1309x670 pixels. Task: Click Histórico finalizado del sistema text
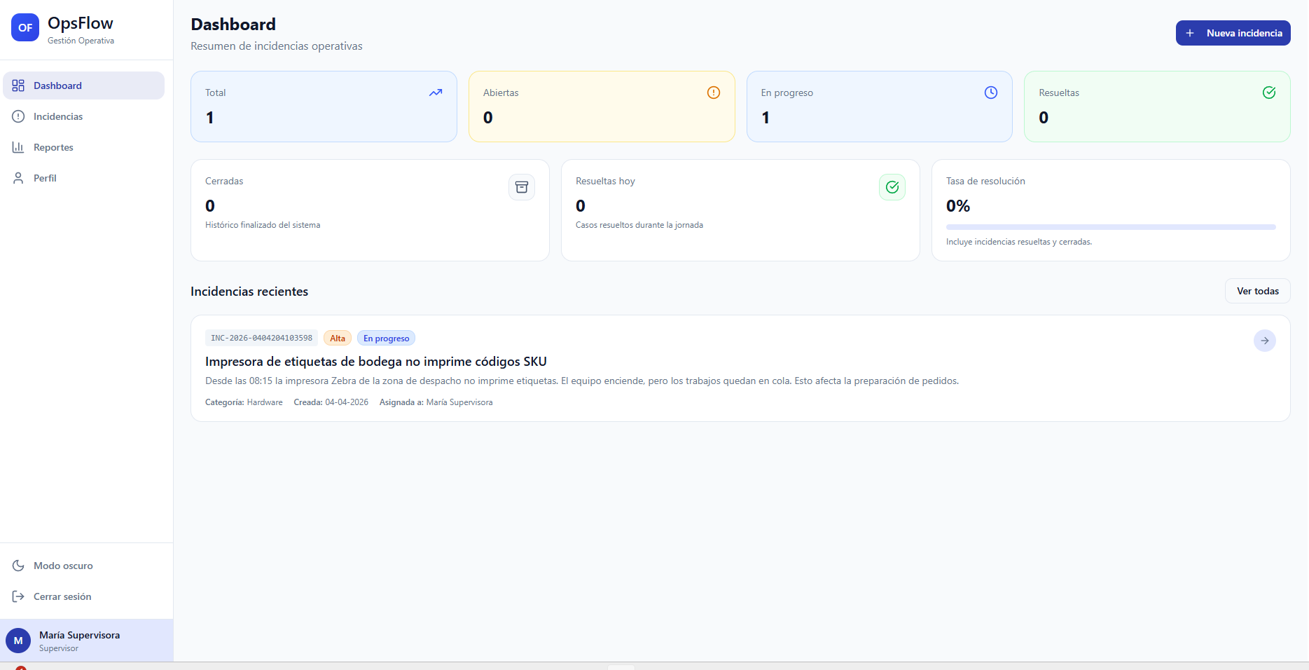point(263,225)
